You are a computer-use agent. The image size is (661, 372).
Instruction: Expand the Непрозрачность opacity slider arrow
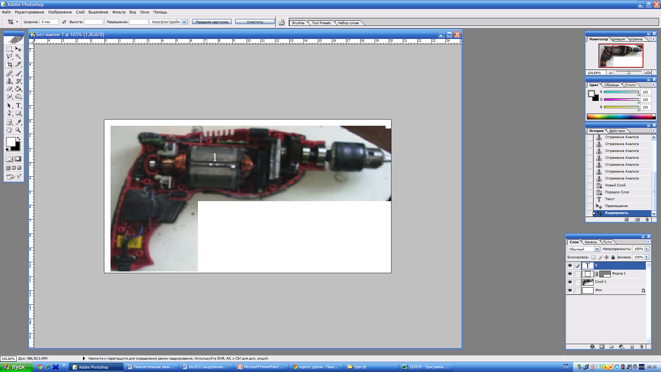tap(647, 249)
